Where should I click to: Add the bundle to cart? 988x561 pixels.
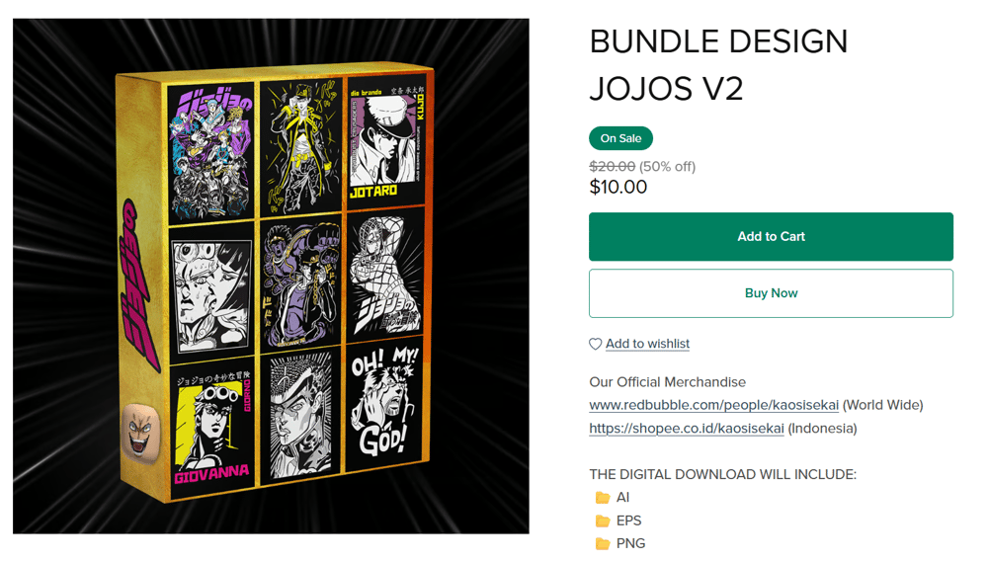771,237
